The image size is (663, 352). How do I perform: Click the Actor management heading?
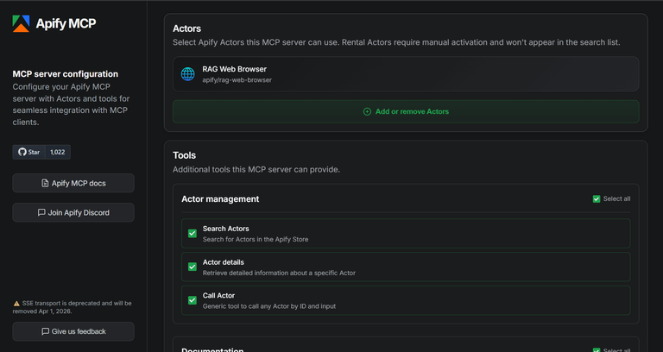[x=220, y=199]
